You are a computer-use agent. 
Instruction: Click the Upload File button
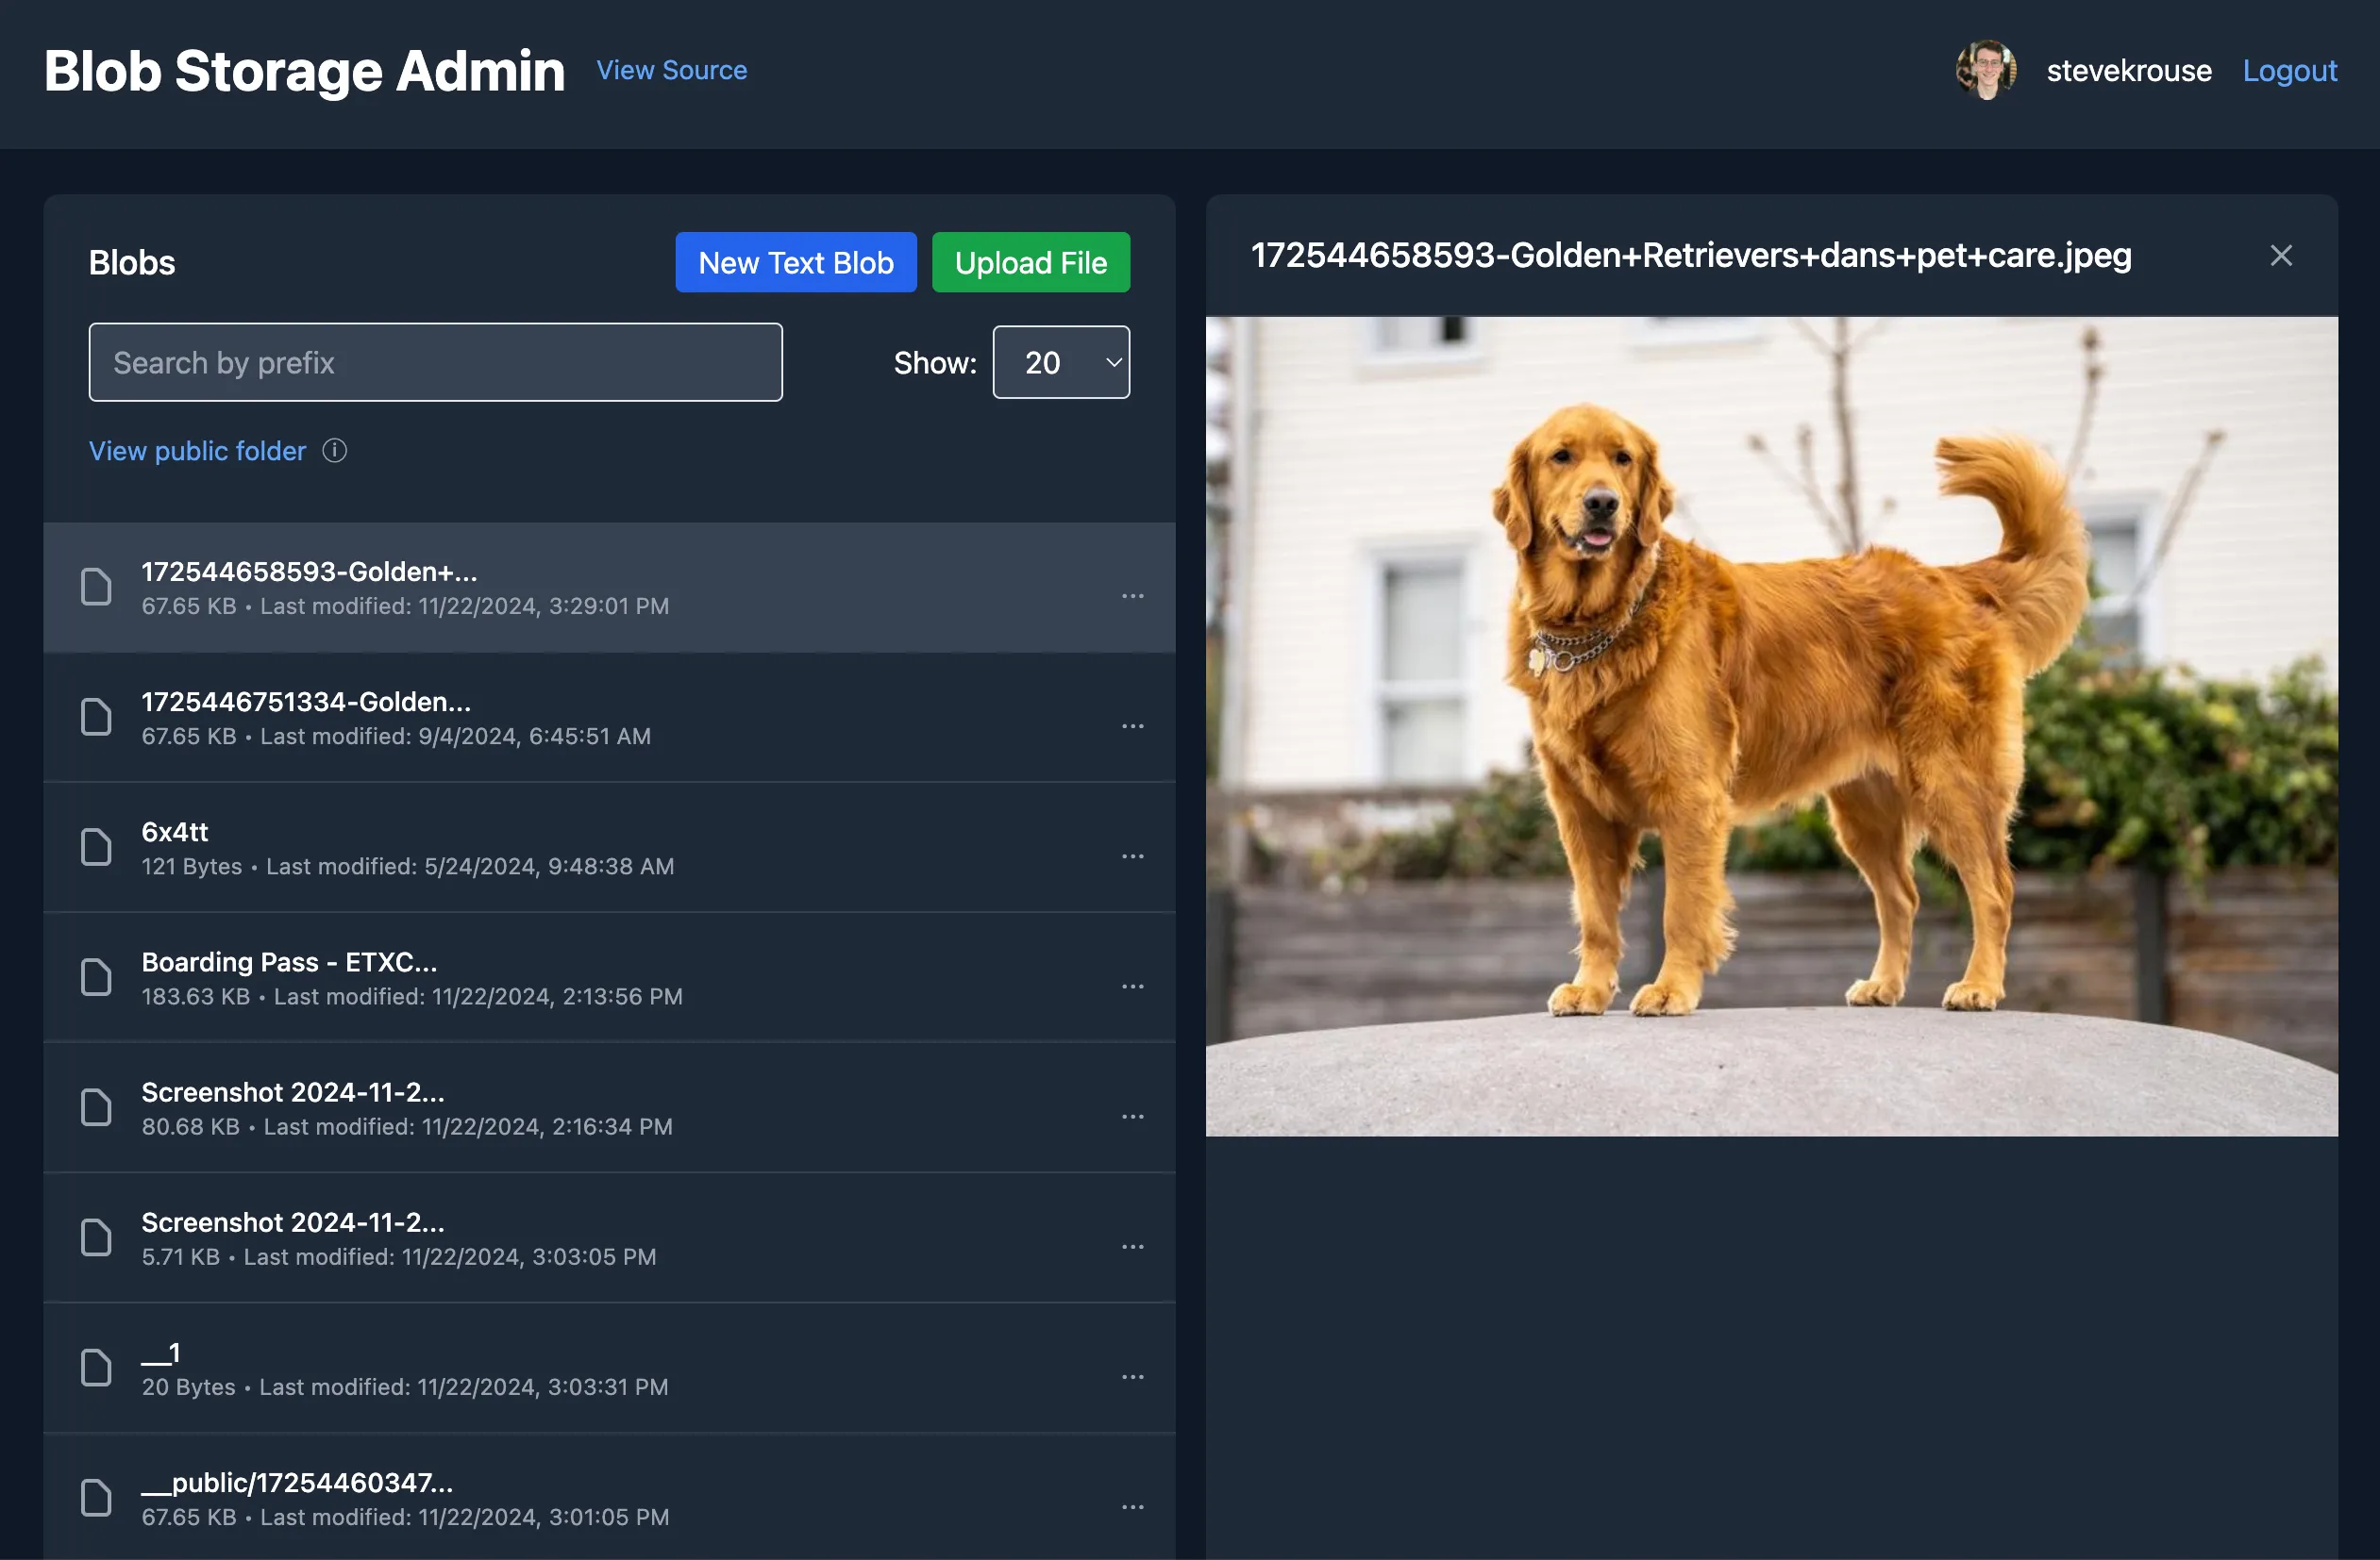1030,262
